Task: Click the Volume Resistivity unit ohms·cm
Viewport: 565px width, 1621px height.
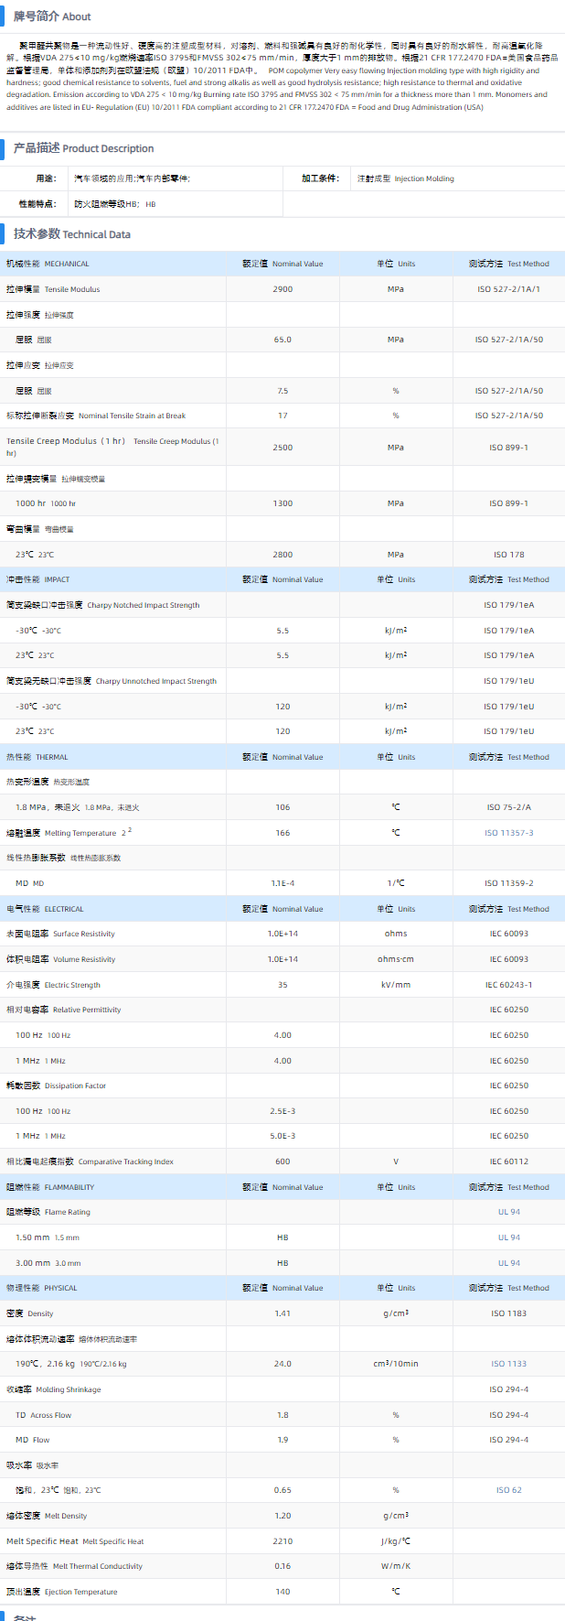Action: pyautogui.click(x=395, y=959)
